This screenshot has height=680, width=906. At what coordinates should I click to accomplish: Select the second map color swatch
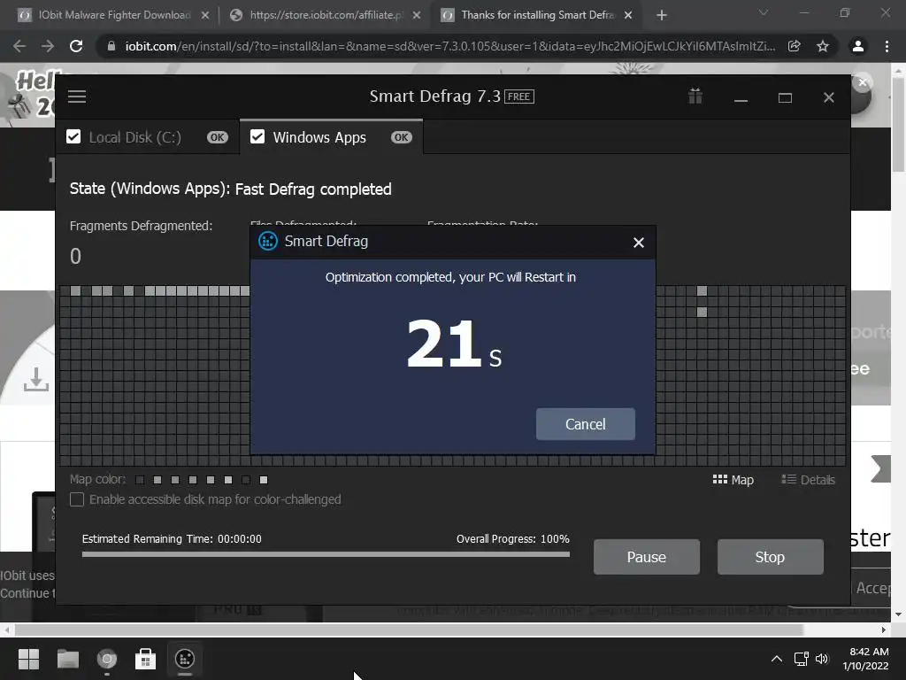tap(157, 480)
